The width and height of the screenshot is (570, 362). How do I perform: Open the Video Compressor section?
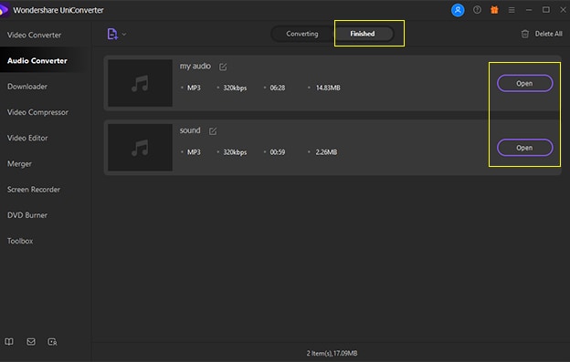[x=37, y=112]
